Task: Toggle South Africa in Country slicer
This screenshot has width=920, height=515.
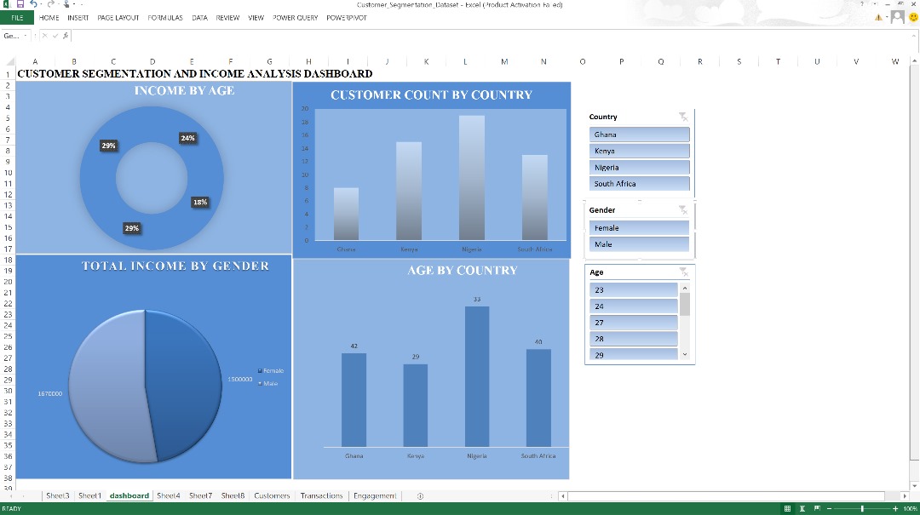Action: tap(639, 184)
